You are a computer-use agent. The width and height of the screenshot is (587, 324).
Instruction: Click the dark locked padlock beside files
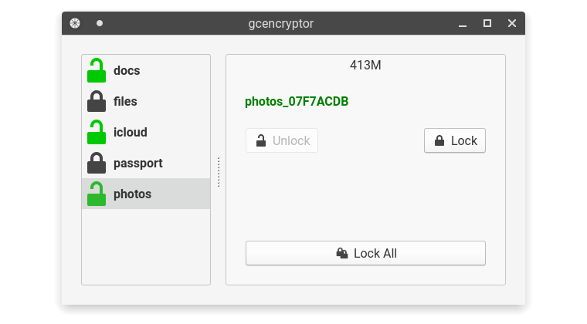pos(97,101)
